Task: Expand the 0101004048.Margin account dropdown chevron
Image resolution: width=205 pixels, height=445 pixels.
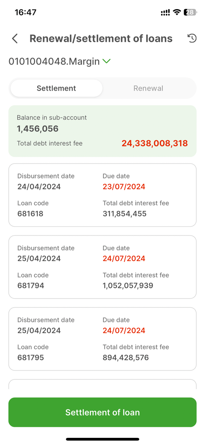Action: (x=106, y=61)
